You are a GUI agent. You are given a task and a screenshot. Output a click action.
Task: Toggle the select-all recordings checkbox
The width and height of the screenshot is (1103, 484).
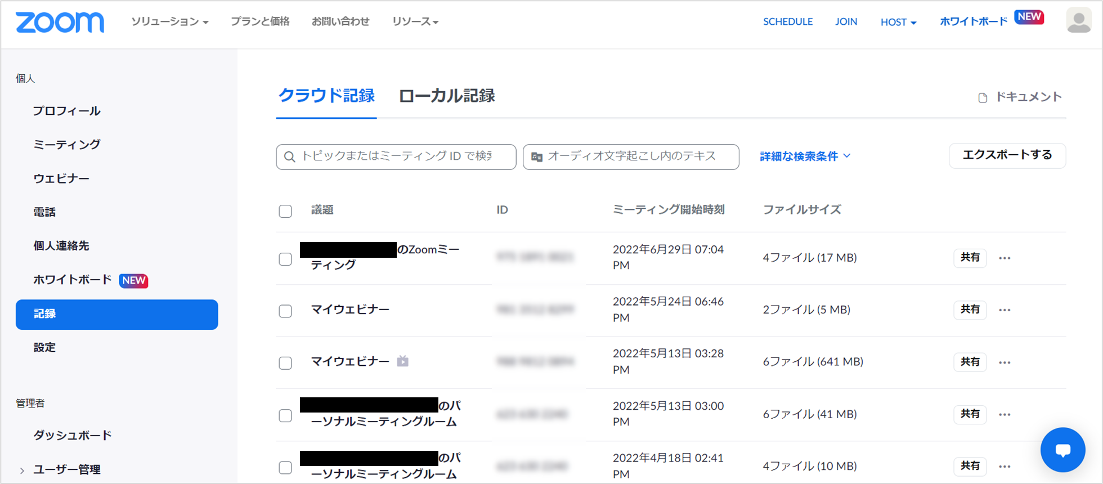tap(285, 211)
